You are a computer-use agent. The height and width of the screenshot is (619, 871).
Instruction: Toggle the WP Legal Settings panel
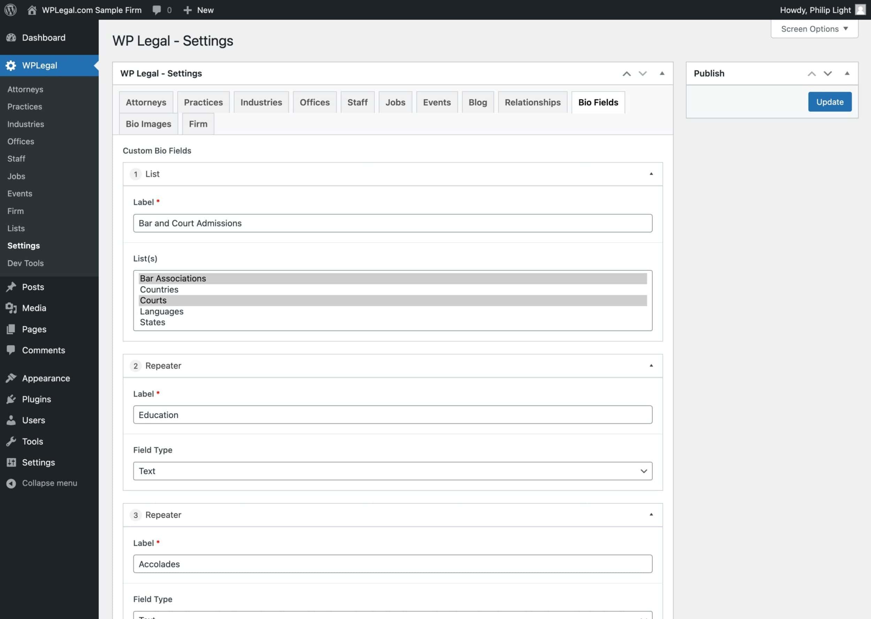click(x=662, y=73)
